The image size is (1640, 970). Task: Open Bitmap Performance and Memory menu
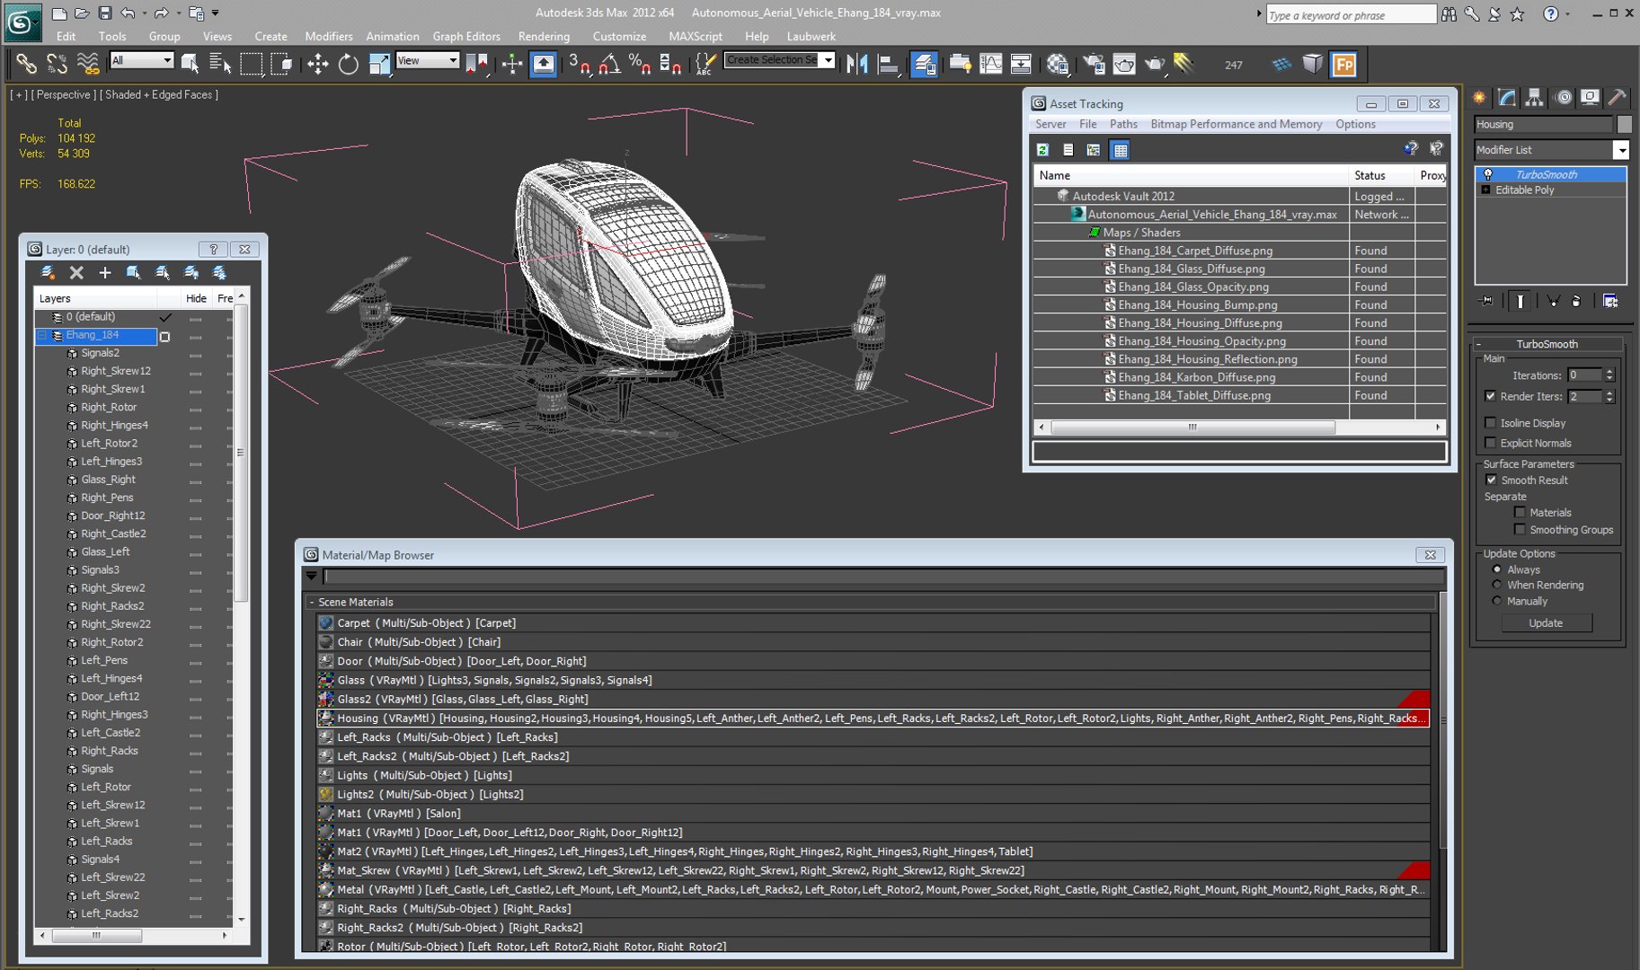(x=1237, y=124)
